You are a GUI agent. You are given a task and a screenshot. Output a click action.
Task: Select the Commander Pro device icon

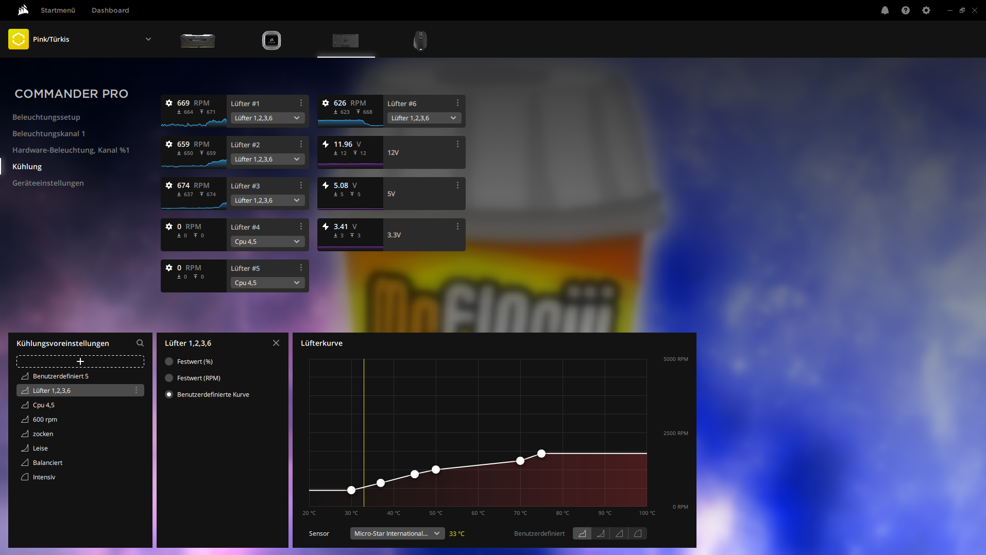(x=346, y=40)
